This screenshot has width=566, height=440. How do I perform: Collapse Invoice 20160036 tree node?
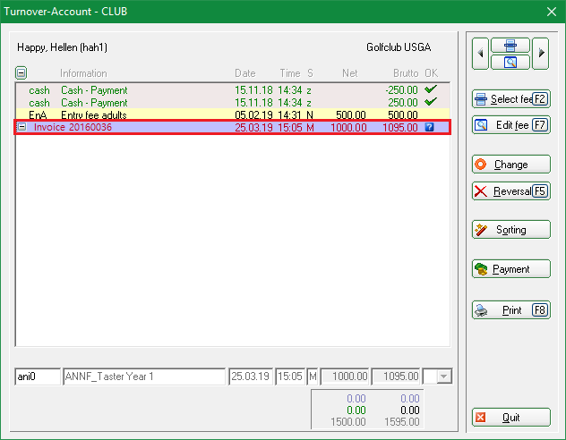point(22,127)
